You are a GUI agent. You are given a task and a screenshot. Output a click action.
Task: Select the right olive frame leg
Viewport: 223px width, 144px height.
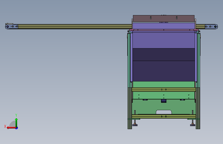point(198,108)
